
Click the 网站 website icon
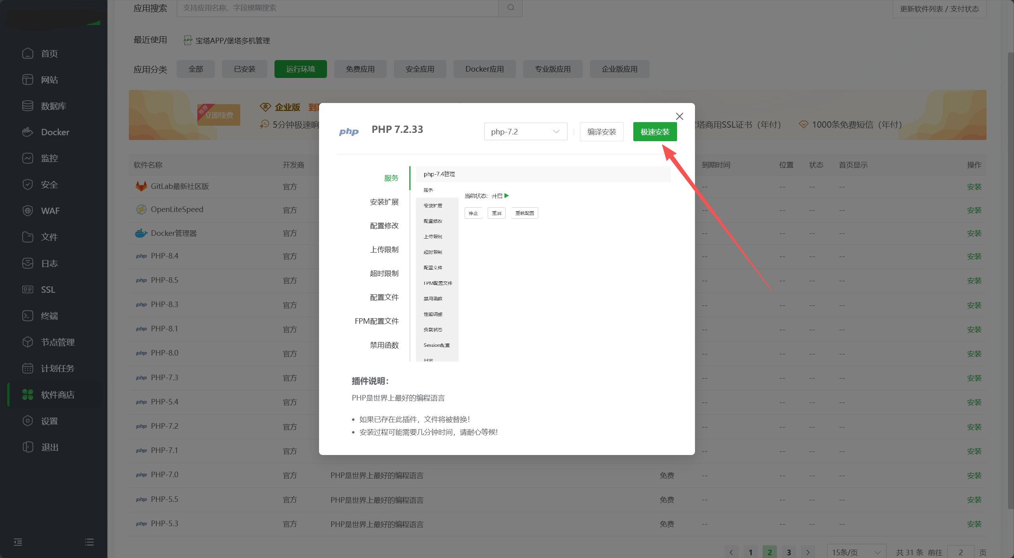point(27,80)
